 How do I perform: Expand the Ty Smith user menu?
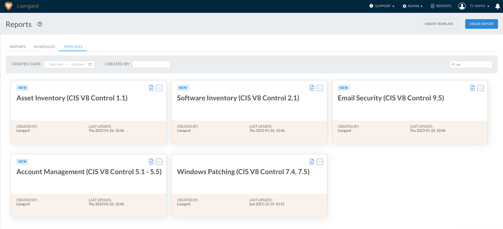click(480, 6)
